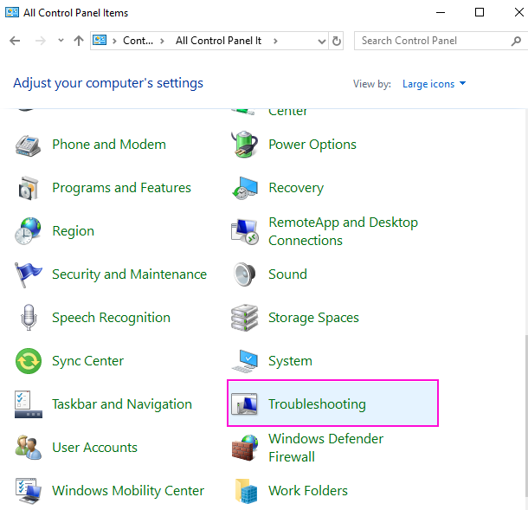This screenshot has height=510, width=528.
Task: Click the System computer icon
Action: pos(245,361)
